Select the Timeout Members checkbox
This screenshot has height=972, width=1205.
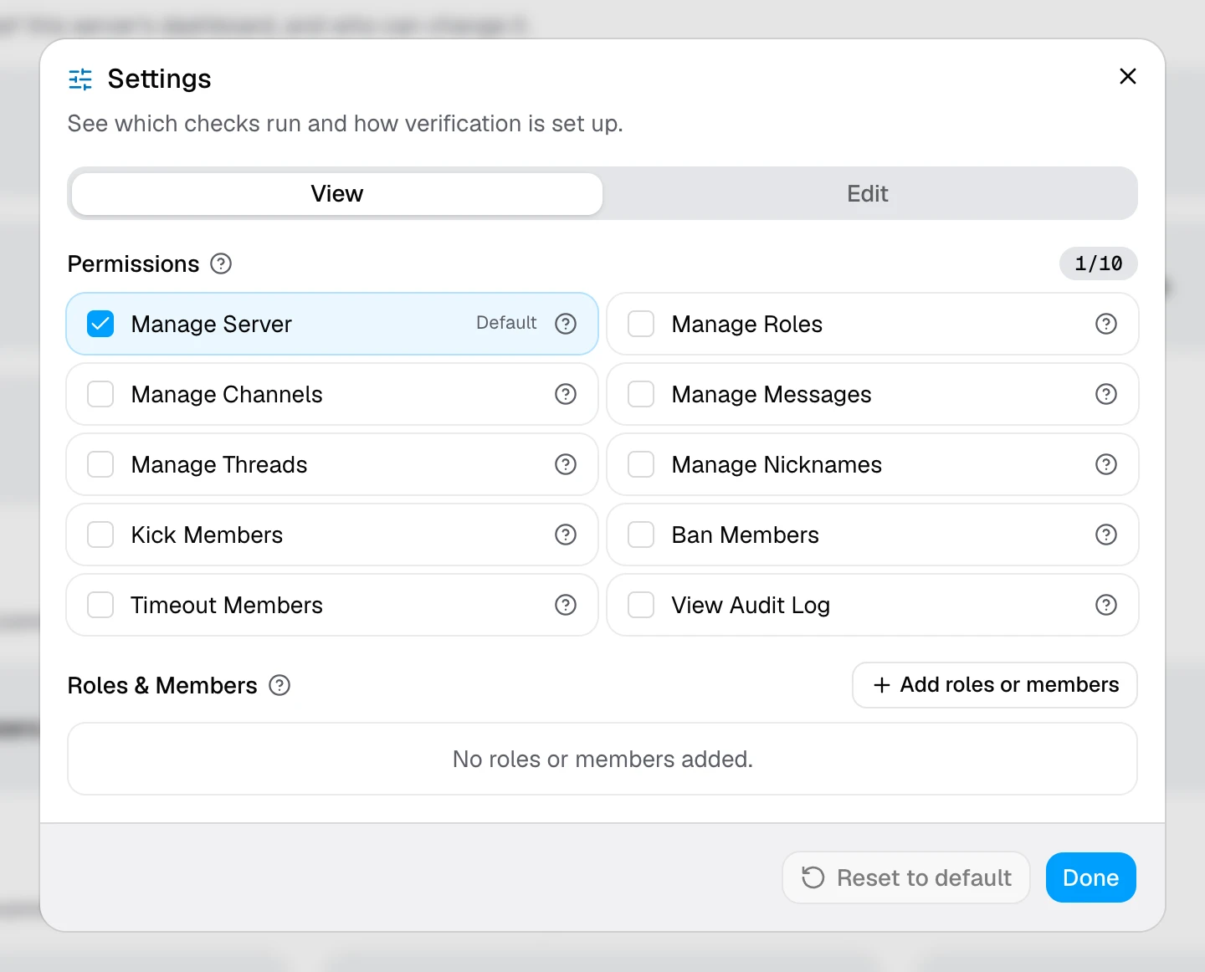click(100, 605)
